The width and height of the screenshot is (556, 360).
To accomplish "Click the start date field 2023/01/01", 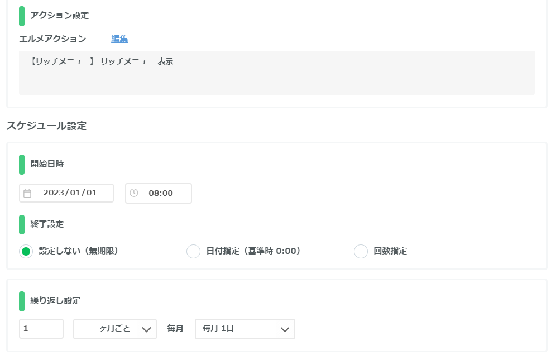I will 66,193.
